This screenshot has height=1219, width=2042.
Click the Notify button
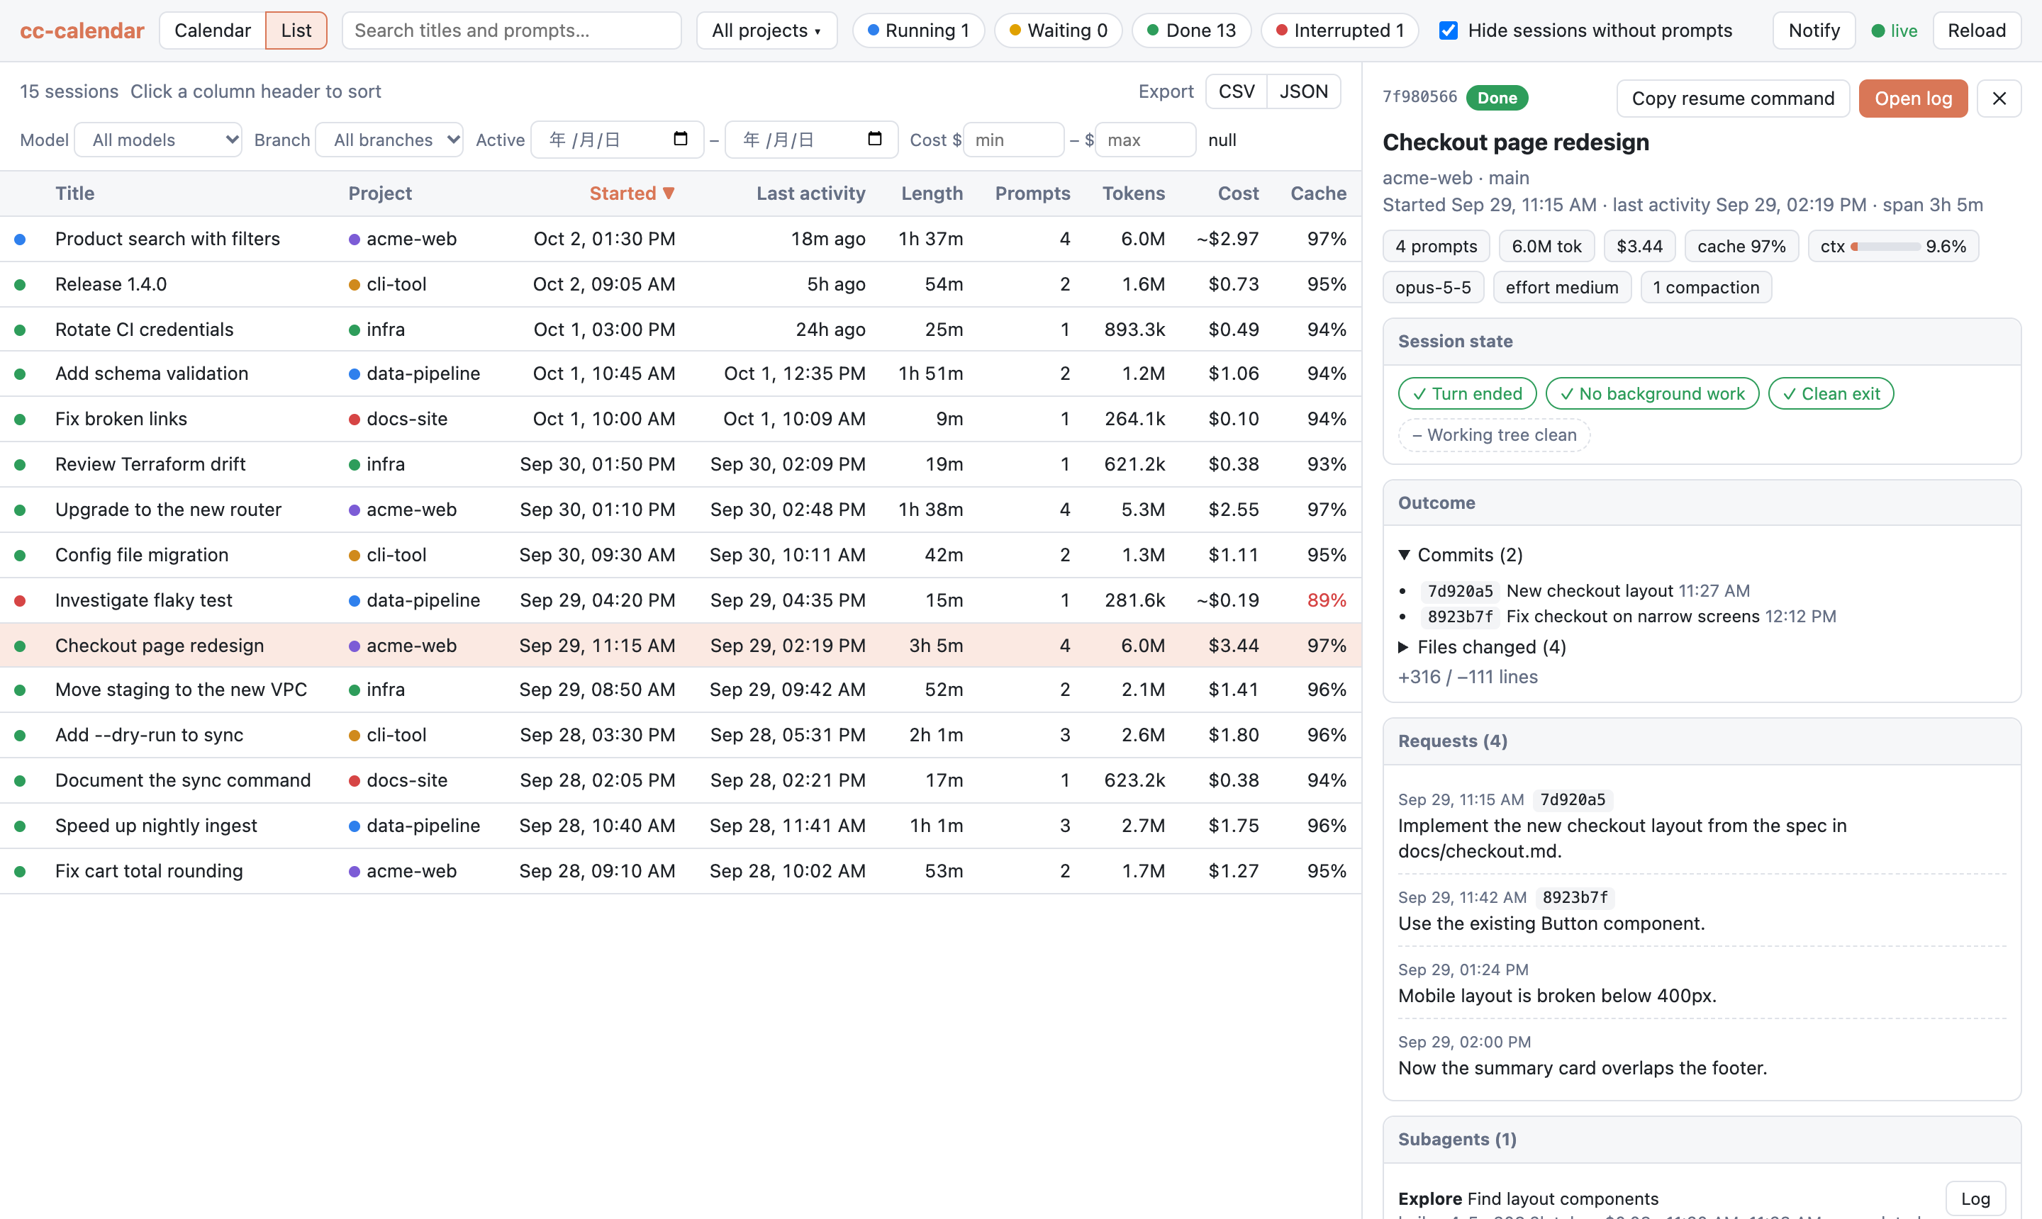coord(1814,30)
